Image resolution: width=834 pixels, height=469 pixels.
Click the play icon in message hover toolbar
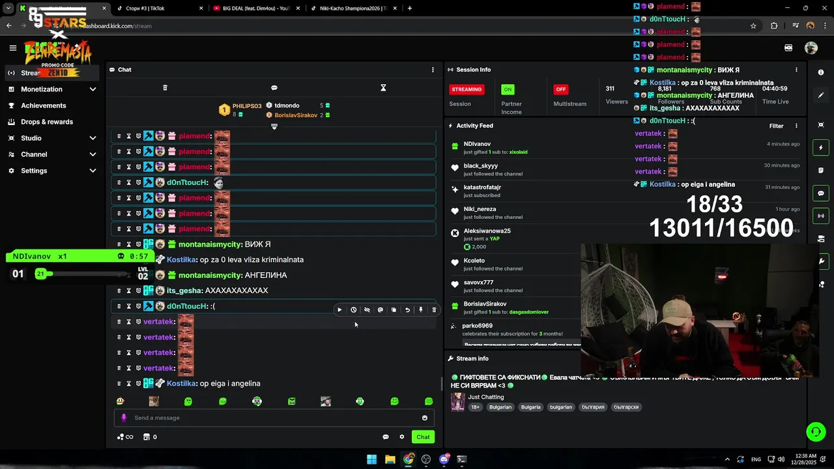(x=339, y=310)
